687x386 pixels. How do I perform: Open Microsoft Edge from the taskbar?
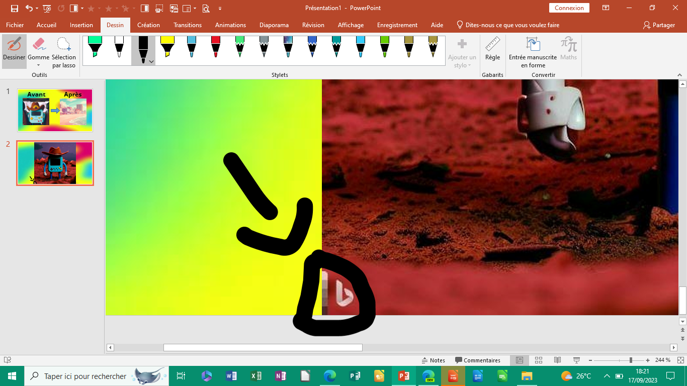[x=330, y=376]
